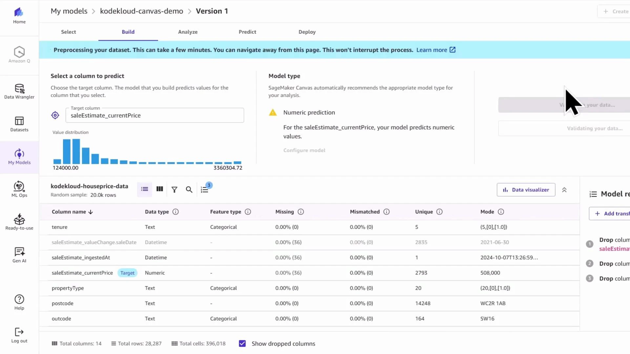Sort by Column name using the arrow
Image resolution: width=630 pixels, height=354 pixels.
91,212
